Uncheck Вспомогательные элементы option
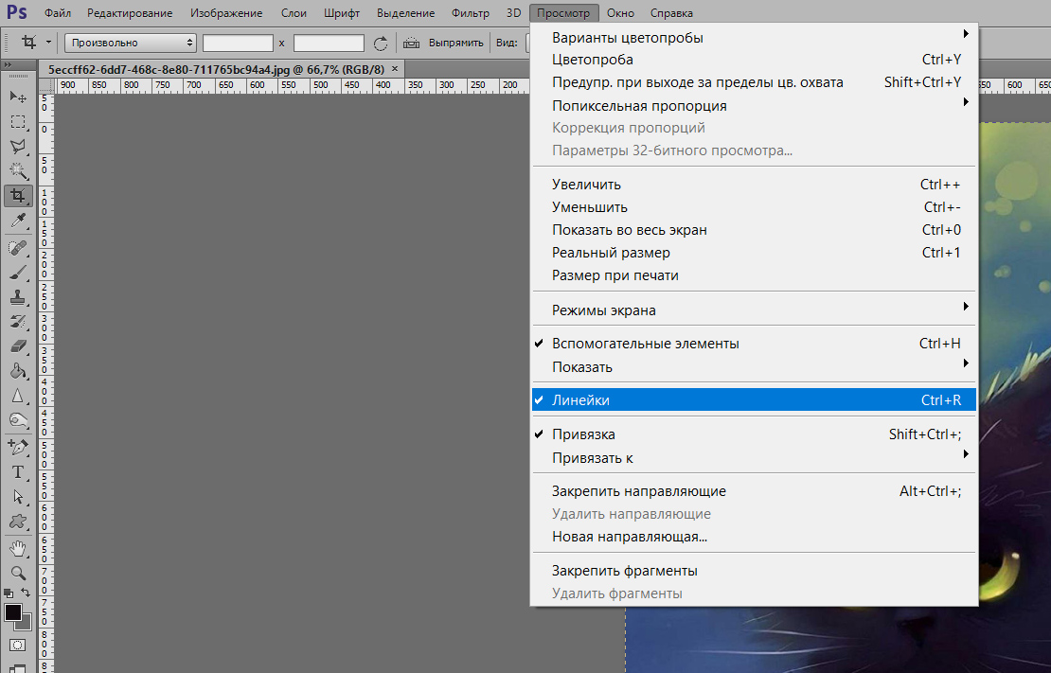Image resolution: width=1051 pixels, height=673 pixels. pos(645,344)
